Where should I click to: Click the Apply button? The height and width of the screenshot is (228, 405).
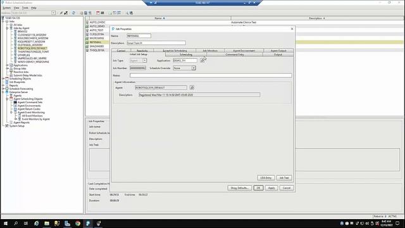[x=271, y=188]
